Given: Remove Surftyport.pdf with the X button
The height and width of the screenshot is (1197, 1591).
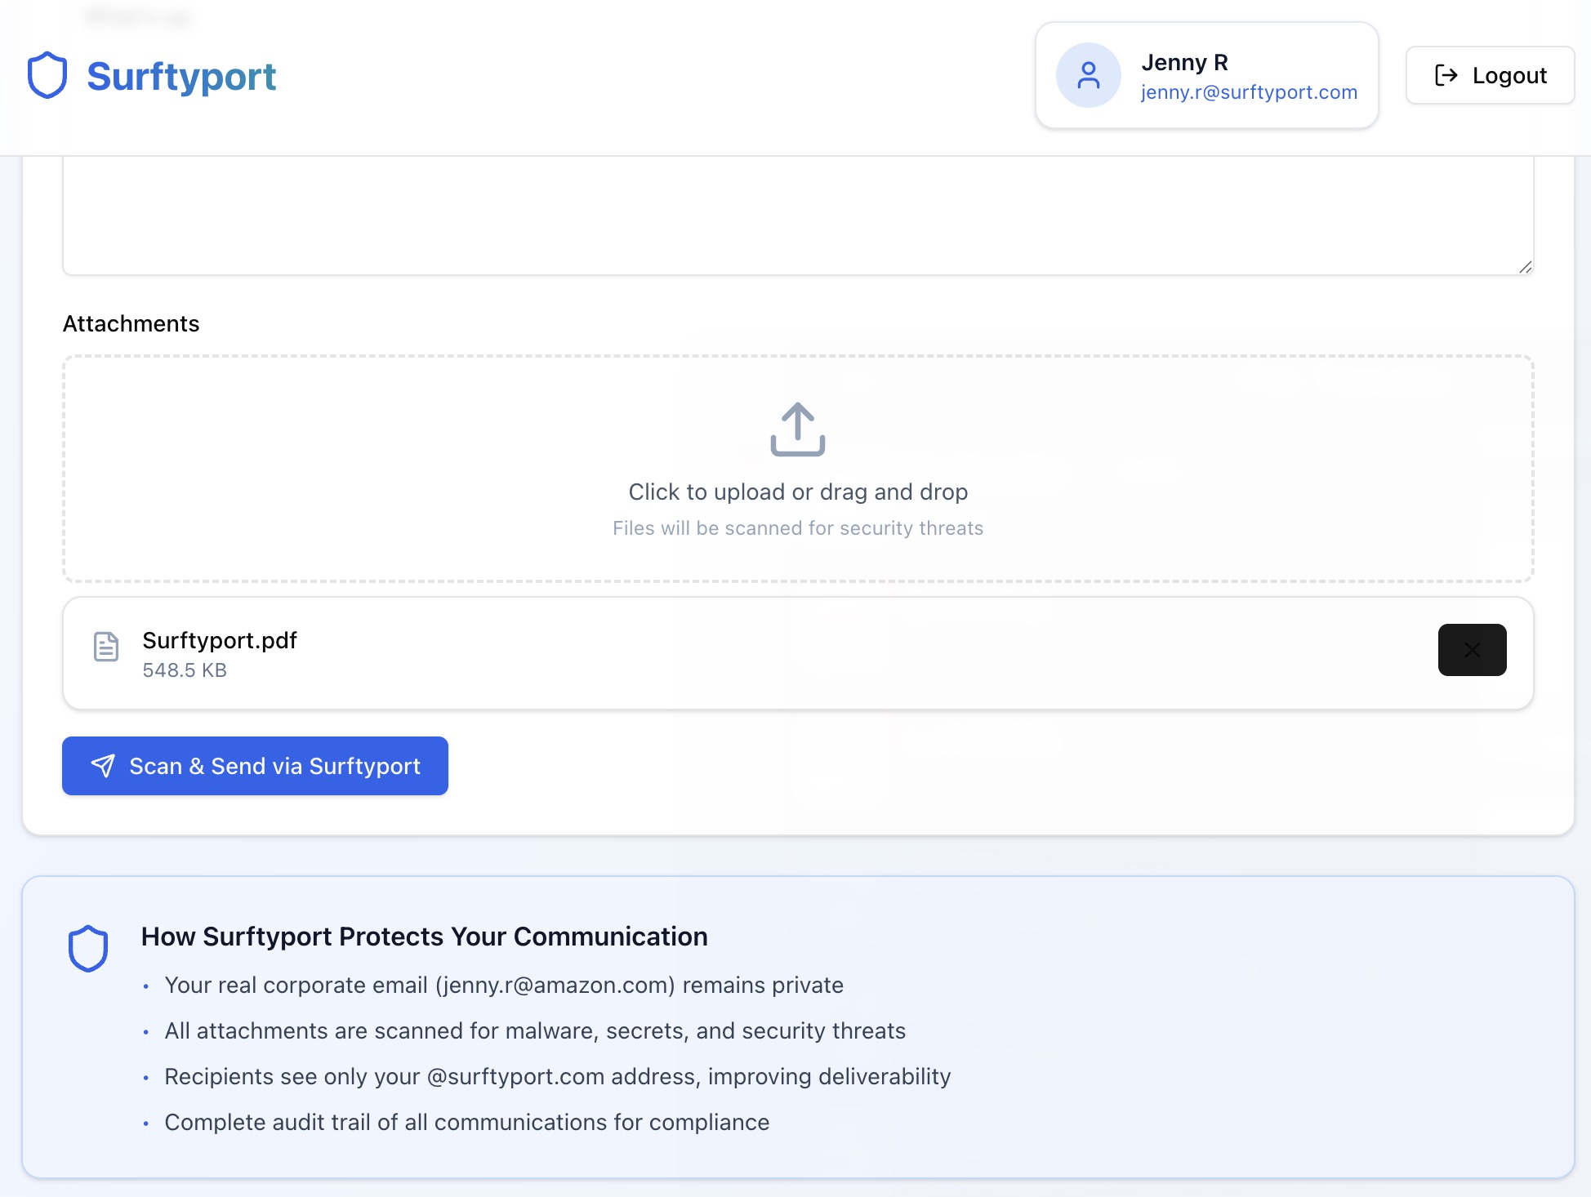Looking at the screenshot, I should [1472, 650].
